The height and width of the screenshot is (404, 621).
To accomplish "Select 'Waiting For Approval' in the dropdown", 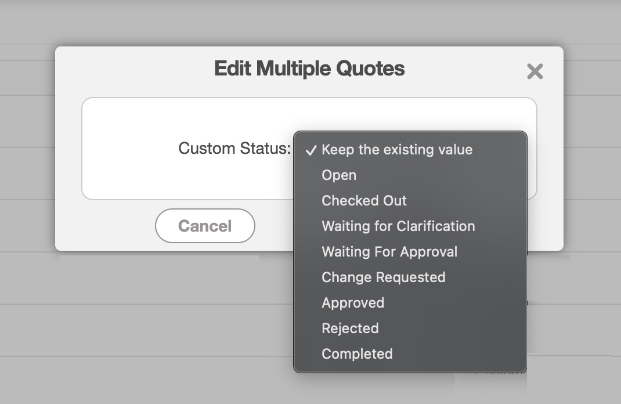I will [389, 252].
